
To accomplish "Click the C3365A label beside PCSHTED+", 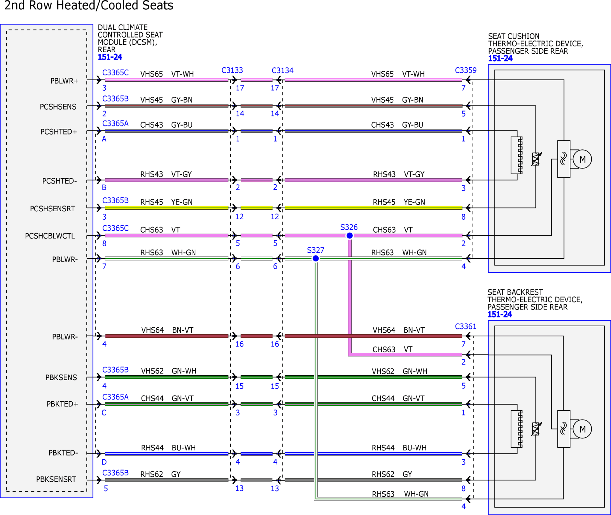I will (x=115, y=124).
